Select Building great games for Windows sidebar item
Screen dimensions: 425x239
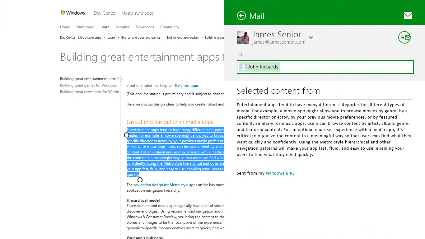point(88,85)
